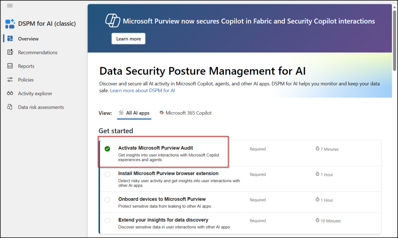
Task: Click "Required" in the Onboard devices row
Action: pos(258,200)
